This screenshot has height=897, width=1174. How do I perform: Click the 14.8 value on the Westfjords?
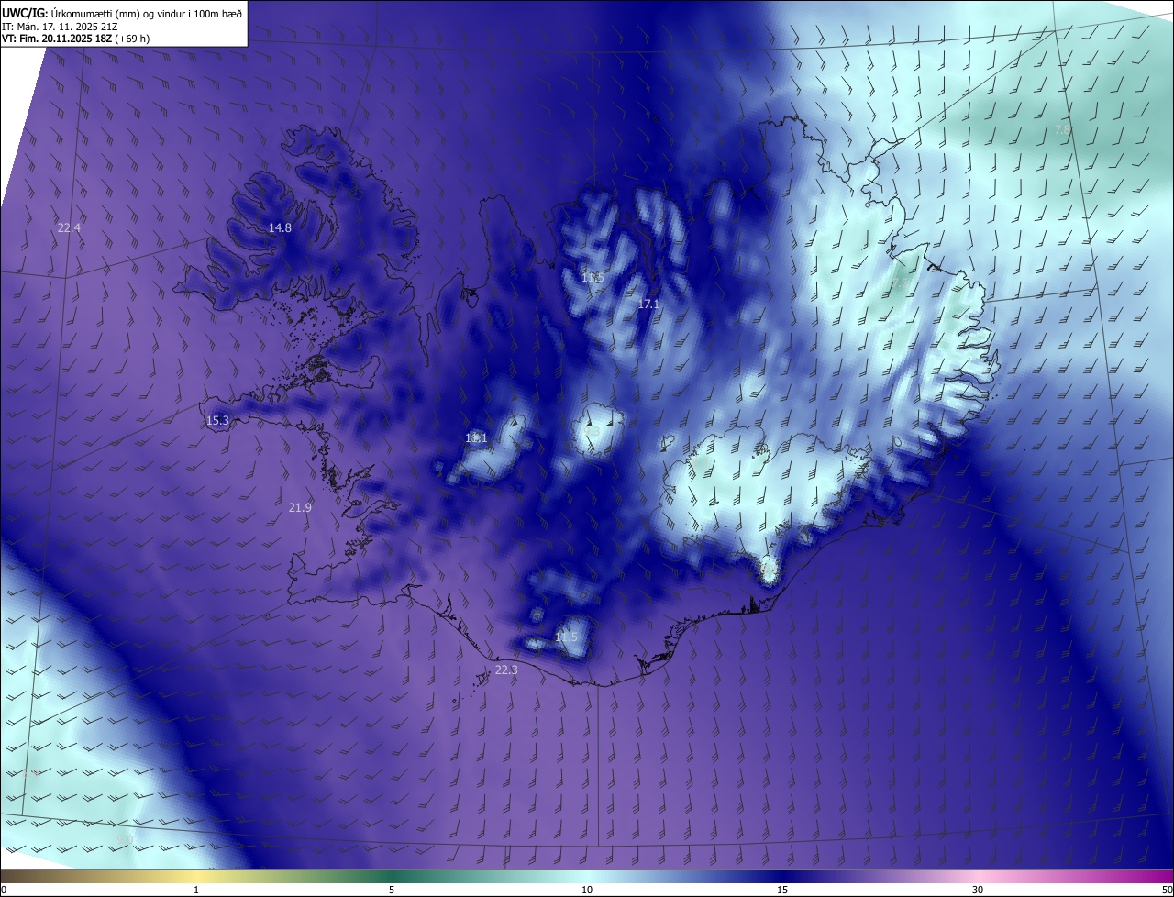tap(280, 227)
